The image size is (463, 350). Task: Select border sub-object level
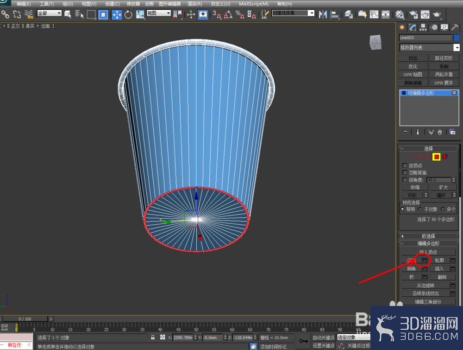[427, 157]
